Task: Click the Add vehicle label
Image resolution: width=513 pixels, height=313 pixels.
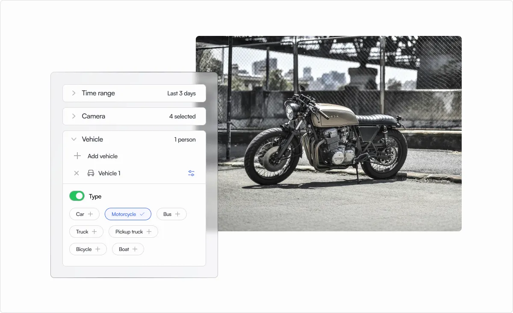Action: 103,156
